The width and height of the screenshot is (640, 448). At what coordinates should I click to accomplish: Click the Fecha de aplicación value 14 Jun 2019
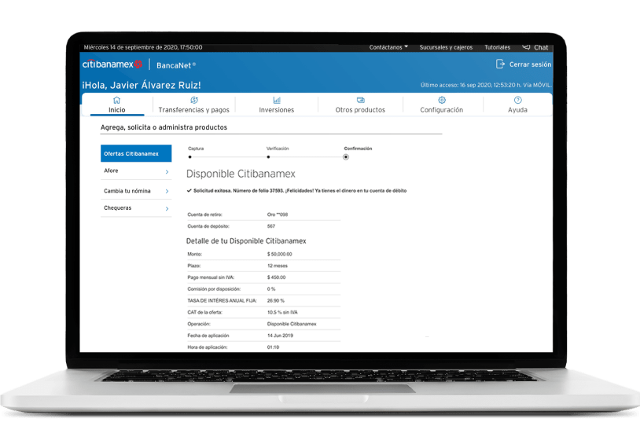[280, 336]
